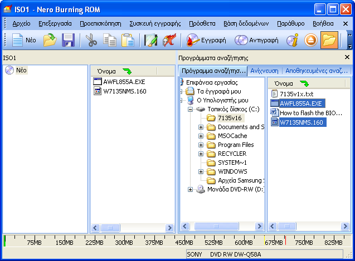Click the Nero flame icon in title bar
Image resolution: width=355 pixels, height=261 pixels.
pos(7,9)
